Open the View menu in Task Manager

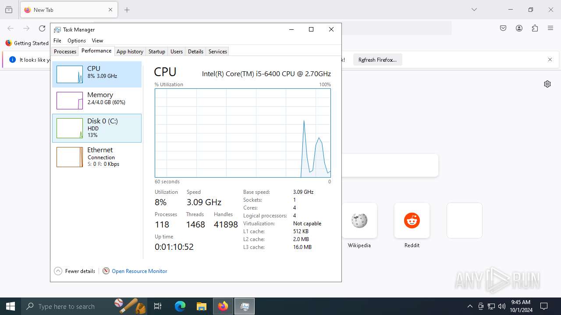pyautogui.click(x=97, y=41)
